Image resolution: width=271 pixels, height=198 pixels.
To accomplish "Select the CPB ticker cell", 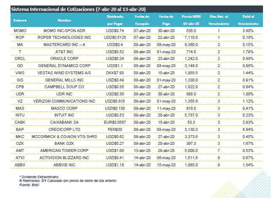I will pos(20,87).
